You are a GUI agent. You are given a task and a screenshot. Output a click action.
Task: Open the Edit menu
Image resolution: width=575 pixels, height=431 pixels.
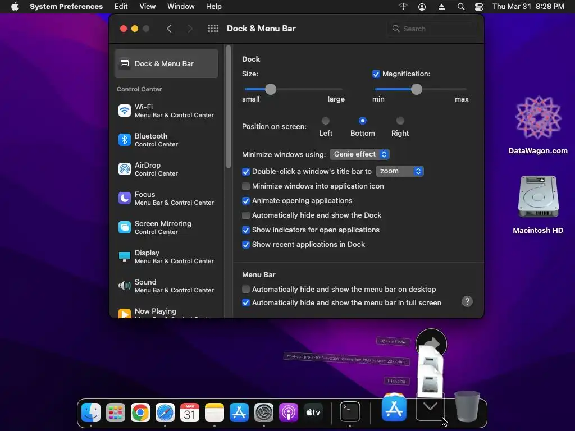pos(121,7)
